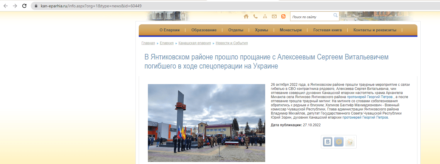440x164 pixels.
Task: Click the funeral rally photo thumbnail
Action: (x=206, y=123)
